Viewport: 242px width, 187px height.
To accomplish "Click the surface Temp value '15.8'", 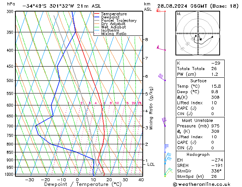I will 216,86.
